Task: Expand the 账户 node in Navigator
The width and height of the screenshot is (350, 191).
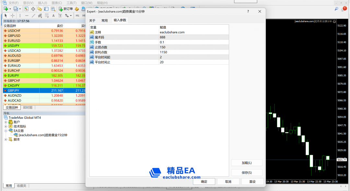Action: point(6,122)
